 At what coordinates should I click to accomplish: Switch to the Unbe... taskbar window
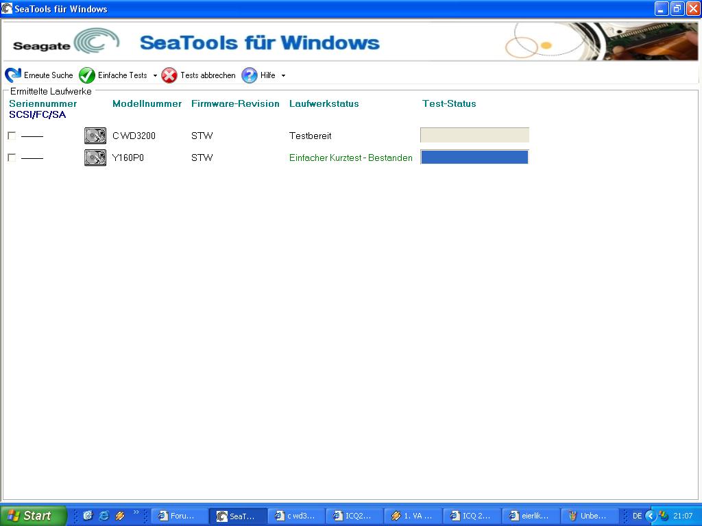pos(589,516)
